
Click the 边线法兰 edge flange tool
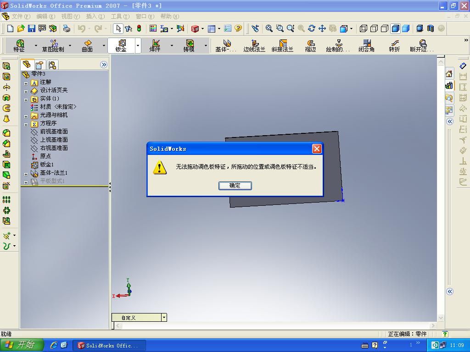click(x=254, y=45)
